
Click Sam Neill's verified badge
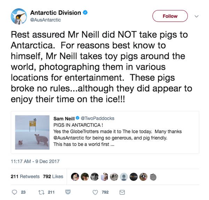77,118
